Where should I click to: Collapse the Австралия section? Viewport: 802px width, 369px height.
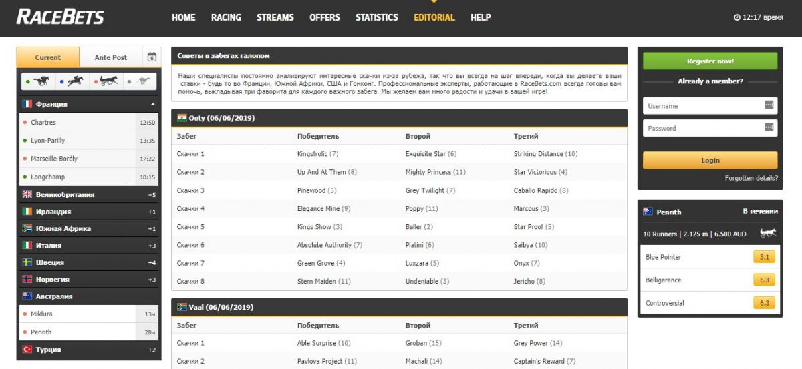coord(89,296)
